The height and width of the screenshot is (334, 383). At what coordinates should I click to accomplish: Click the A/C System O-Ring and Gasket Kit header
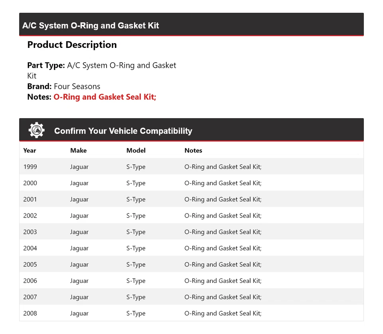click(91, 26)
